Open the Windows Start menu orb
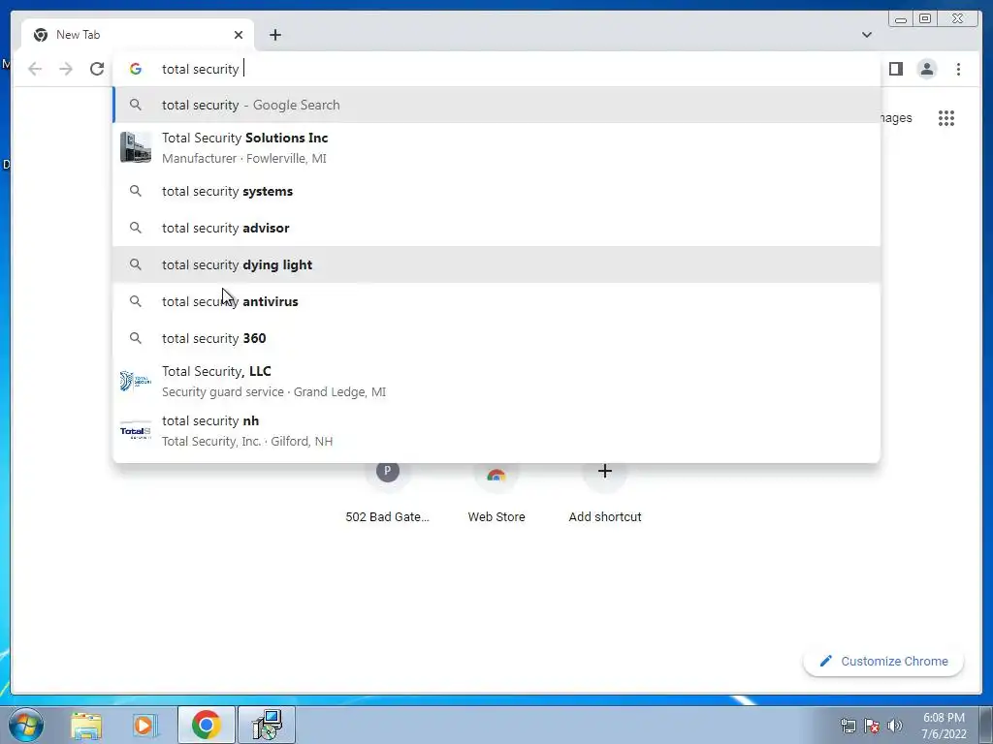 [x=26, y=725]
